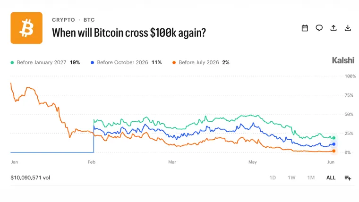Click the blue endpoint marker on chart
Screen dimensions: 359x202
334,144
